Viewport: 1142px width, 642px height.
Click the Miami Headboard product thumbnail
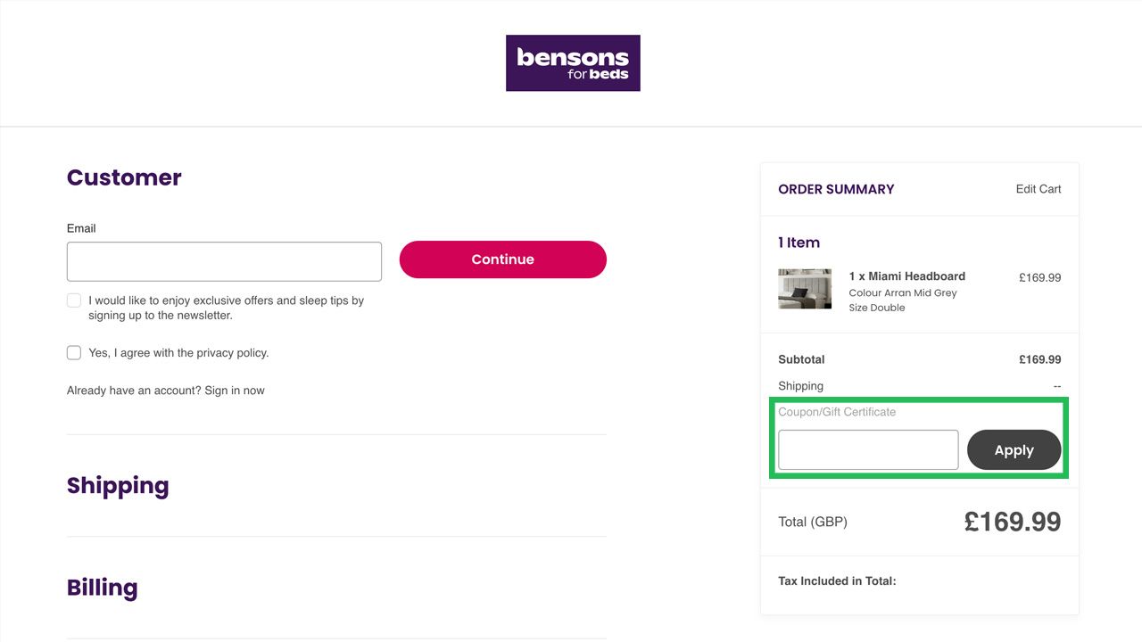pyautogui.click(x=805, y=289)
